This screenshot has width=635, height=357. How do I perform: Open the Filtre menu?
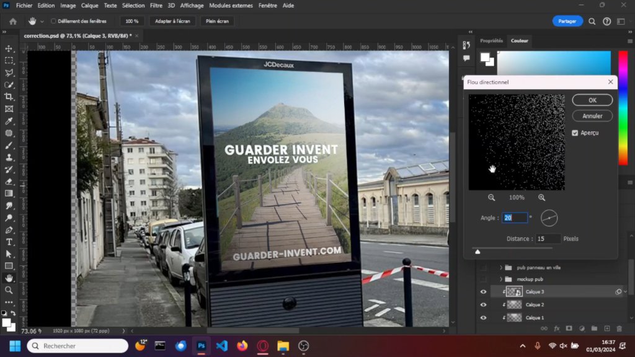click(x=156, y=6)
